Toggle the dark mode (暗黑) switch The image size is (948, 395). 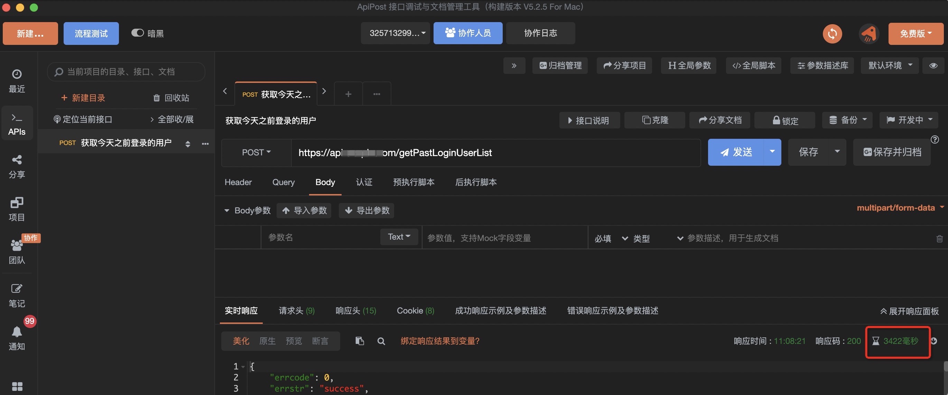pos(138,33)
